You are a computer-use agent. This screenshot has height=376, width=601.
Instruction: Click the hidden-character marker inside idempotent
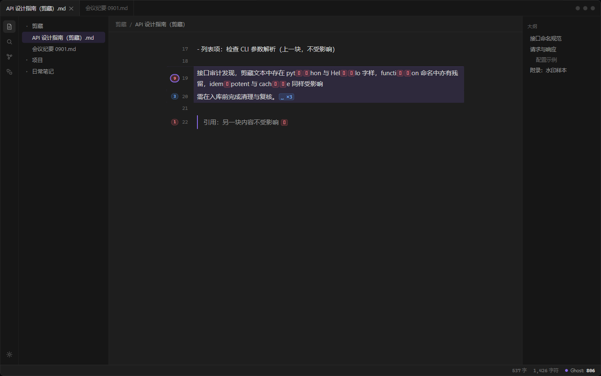click(x=227, y=84)
